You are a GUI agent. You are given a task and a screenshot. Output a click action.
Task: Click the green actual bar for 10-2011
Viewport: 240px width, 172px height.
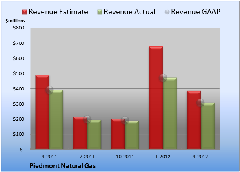click(x=132, y=135)
